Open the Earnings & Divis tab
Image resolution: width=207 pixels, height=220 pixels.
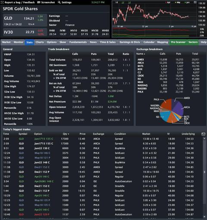tap(130, 42)
